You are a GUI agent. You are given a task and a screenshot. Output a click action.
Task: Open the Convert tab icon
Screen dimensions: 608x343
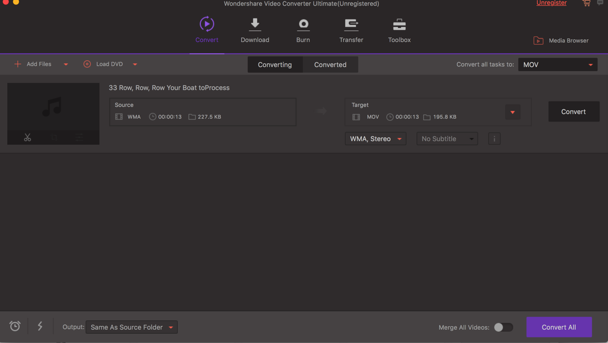pyautogui.click(x=206, y=24)
